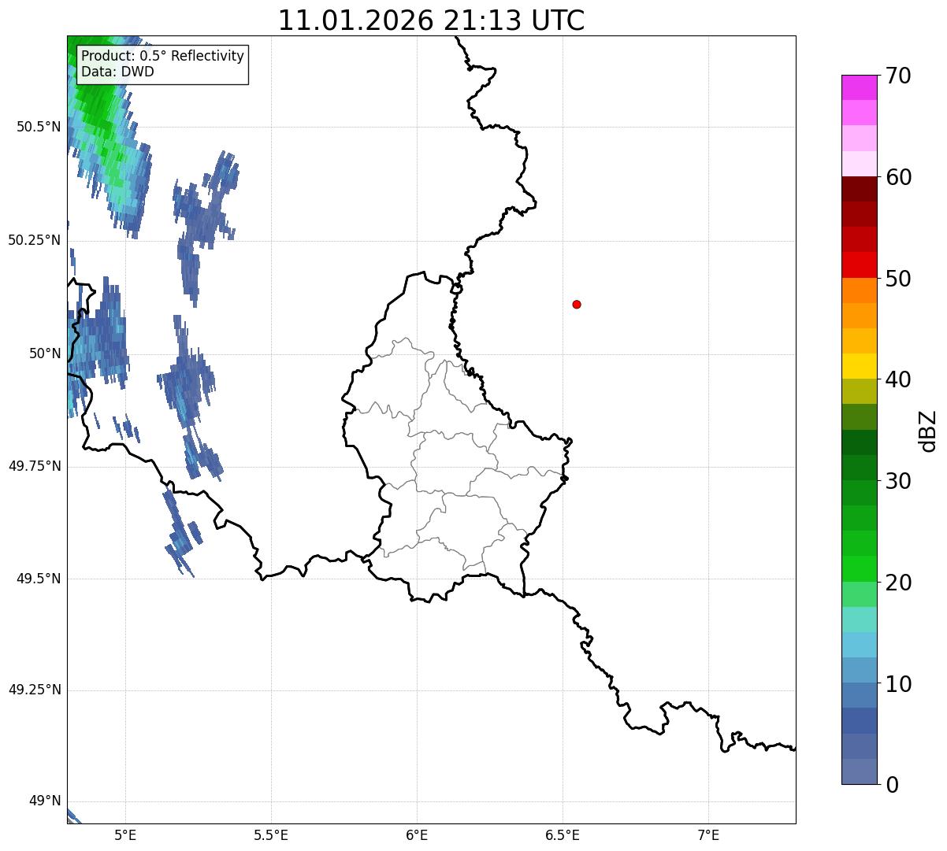The width and height of the screenshot is (947, 851).
Task: Click the blue swatch just below 10
Action: [x=859, y=696]
